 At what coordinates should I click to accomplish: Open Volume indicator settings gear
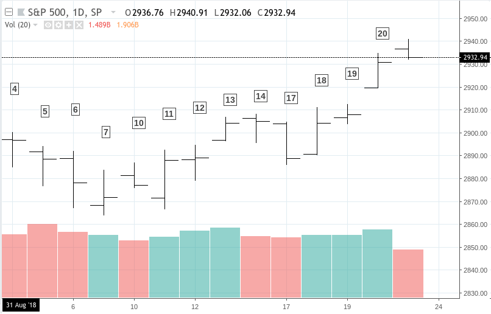pos(58,25)
